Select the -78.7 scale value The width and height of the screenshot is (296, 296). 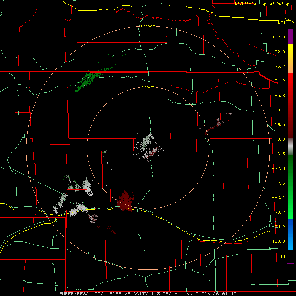(279, 212)
